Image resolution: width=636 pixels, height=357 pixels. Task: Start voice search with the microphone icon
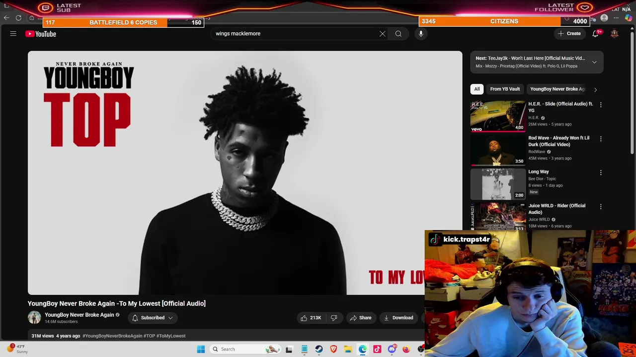(x=421, y=34)
